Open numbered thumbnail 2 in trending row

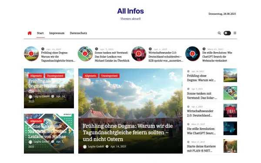(x=85, y=54)
